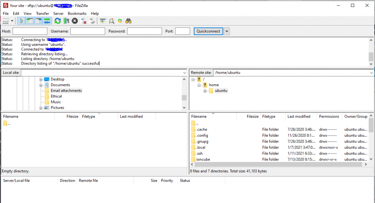Search for files with binoculars icon
375x203 pixels.
click(129, 21)
